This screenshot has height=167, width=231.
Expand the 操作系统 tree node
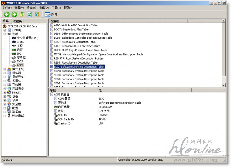click(x=5, y=69)
